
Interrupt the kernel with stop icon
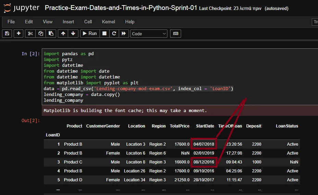click(104, 34)
